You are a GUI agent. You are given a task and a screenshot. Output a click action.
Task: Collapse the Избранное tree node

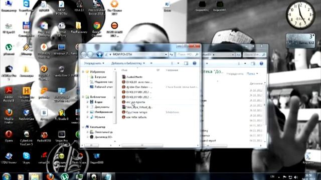point(83,72)
